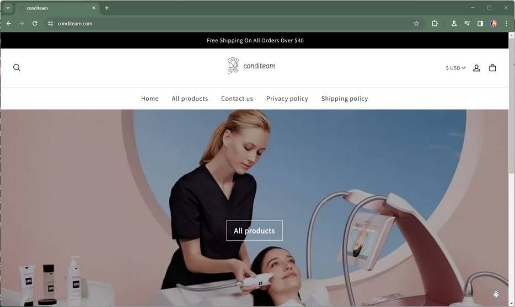
Task: Open a new browser tab with plus
Action: click(x=107, y=8)
